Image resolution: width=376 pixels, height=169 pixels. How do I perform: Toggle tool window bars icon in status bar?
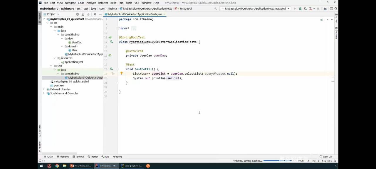[x=40, y=161]
